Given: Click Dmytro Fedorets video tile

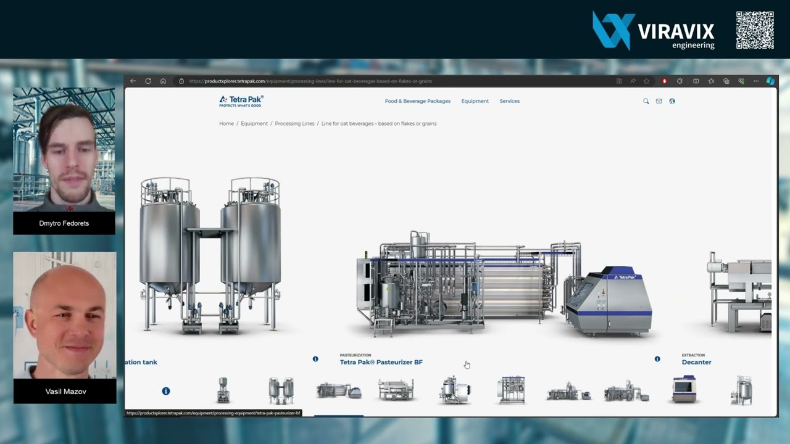Looking at the screenshot, I should (x=64, y=161).
